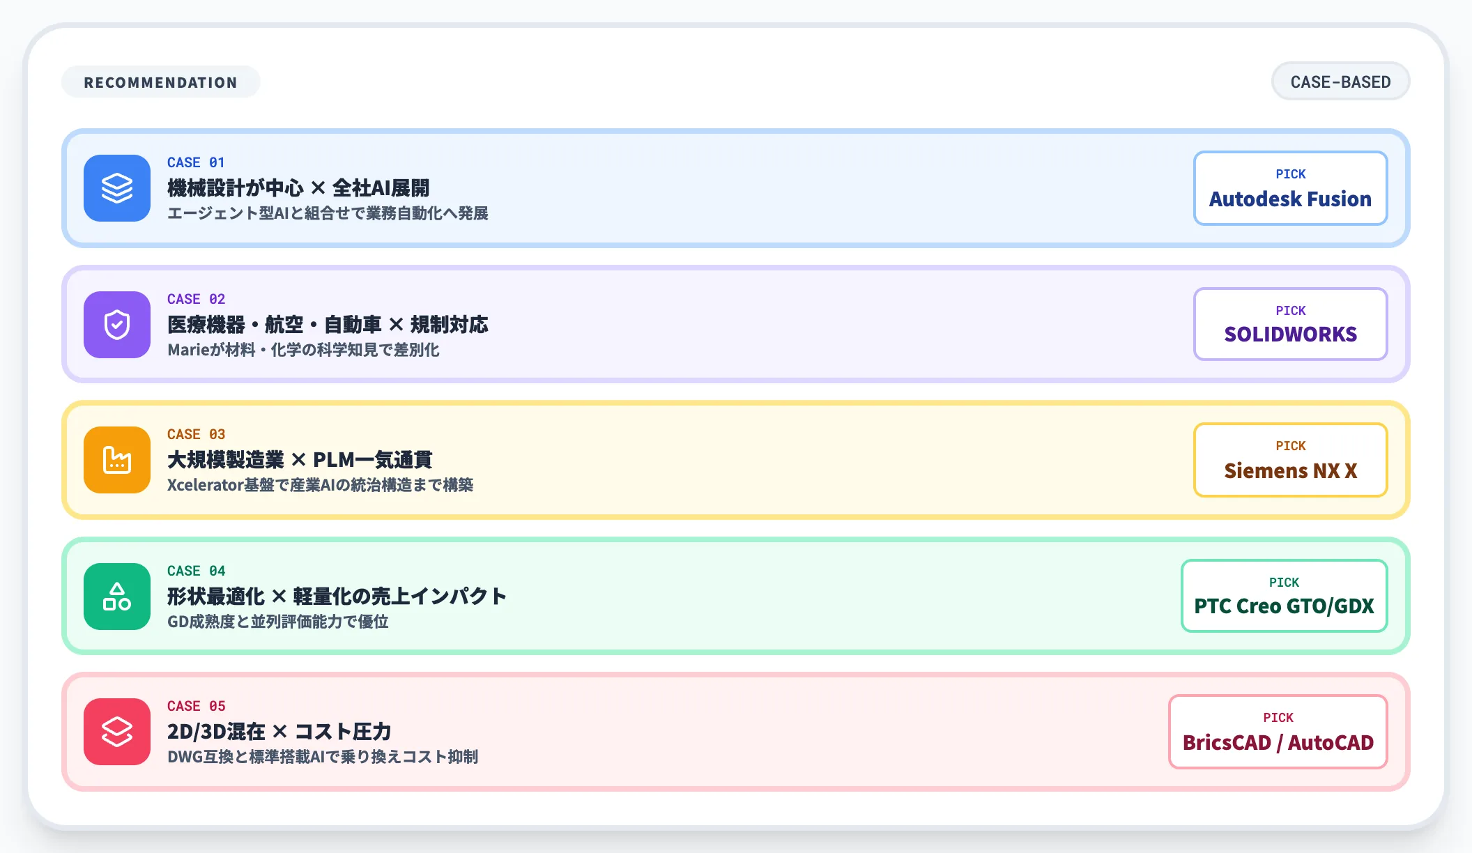The width and height of the screenshot is (1472, 853).
Task: Select the 2D/3D混在 × コスト圧力 heading
Action: (279, 731)
